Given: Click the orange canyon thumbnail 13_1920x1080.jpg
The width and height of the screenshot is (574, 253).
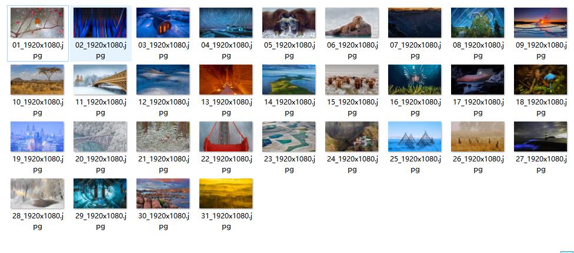Looking at the screenshot, I should [226, 80].
